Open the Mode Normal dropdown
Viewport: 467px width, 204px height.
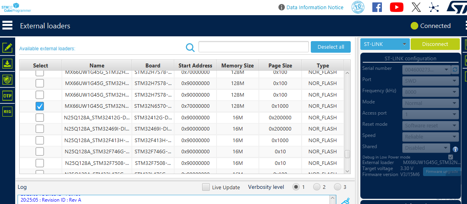click(x=430, y=103)
